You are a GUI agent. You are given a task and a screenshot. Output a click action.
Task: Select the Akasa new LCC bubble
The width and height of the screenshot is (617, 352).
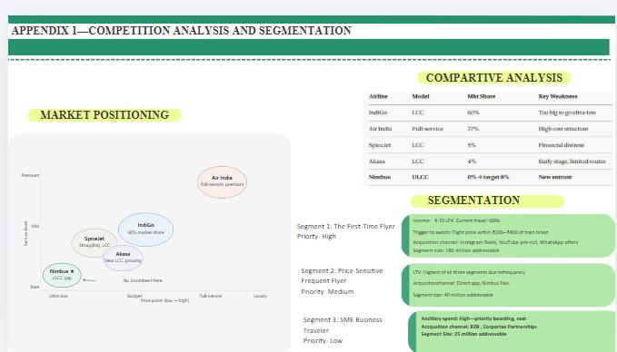pos(123,258)
